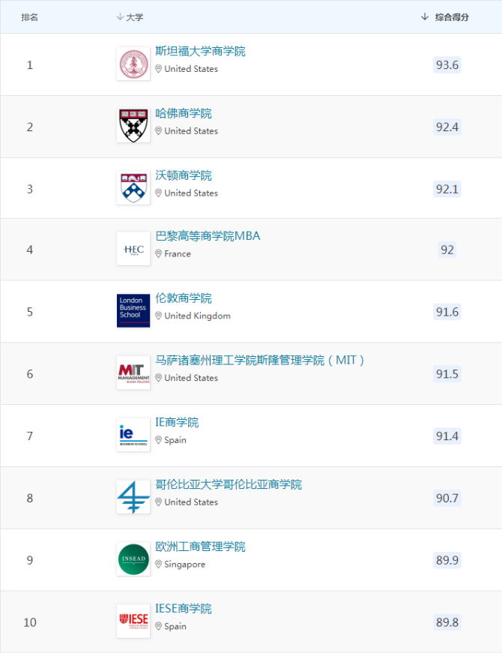Click location pin in MIT斯隆 row

pyautogui.click(x=159, y=378)
